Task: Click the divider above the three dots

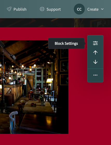Action: click(95, 69)
